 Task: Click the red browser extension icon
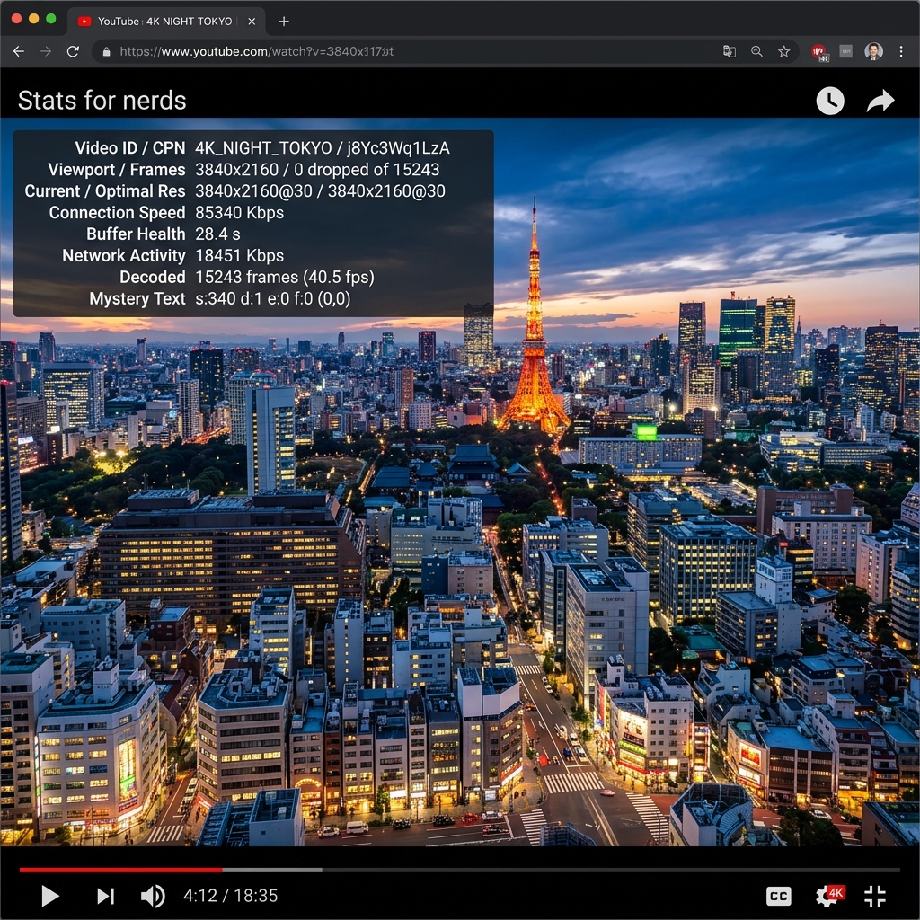[x=819, y=52]
